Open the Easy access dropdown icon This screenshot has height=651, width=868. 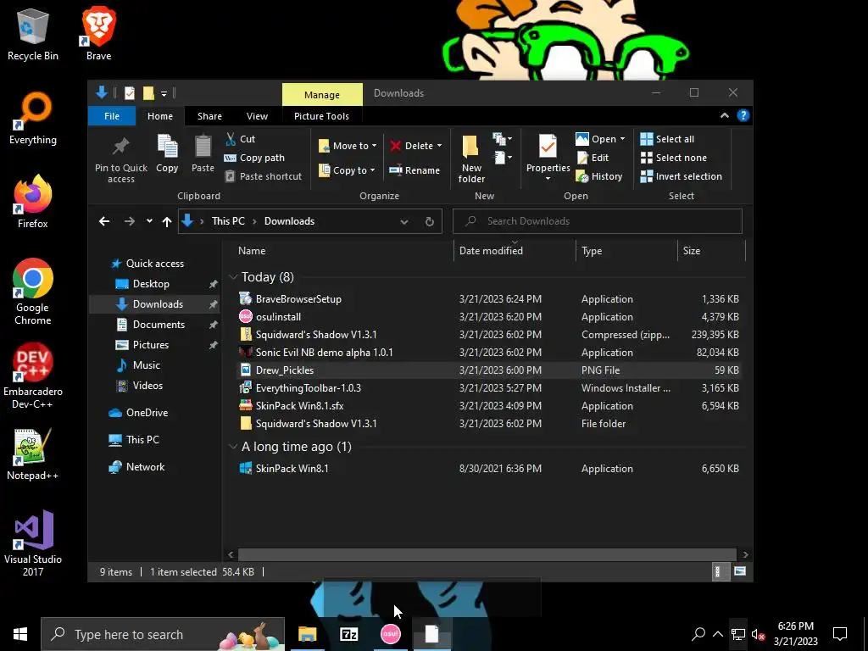click(502, 158)
